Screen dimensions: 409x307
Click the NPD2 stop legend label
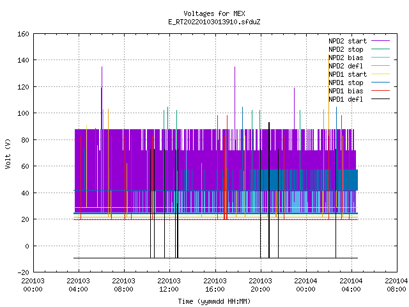346,49
